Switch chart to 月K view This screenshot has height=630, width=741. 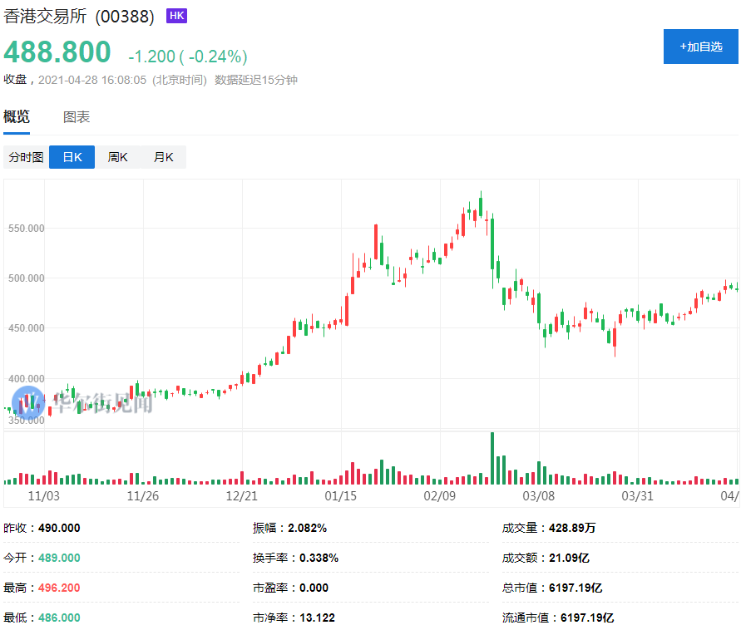pyautogui.click(x=163, y=157)
